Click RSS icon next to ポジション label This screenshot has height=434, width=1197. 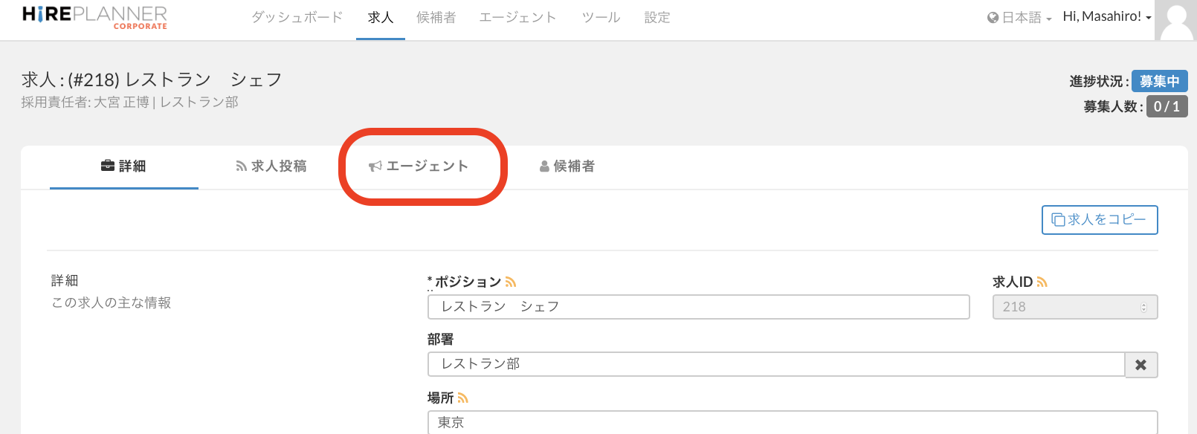tap(511, 282)
